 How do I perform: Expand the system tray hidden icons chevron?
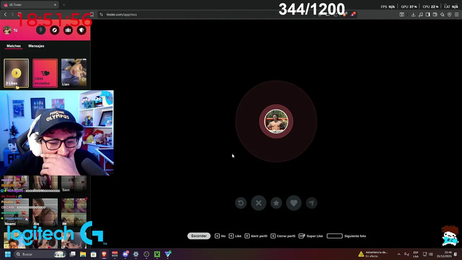point(399,254)
